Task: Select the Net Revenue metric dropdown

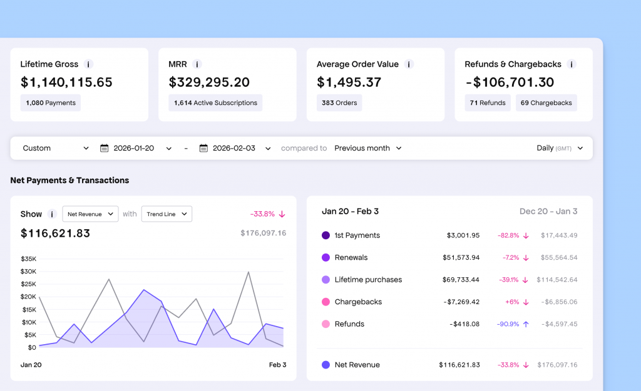Action: pyautogui.click(x=90, y=214)
